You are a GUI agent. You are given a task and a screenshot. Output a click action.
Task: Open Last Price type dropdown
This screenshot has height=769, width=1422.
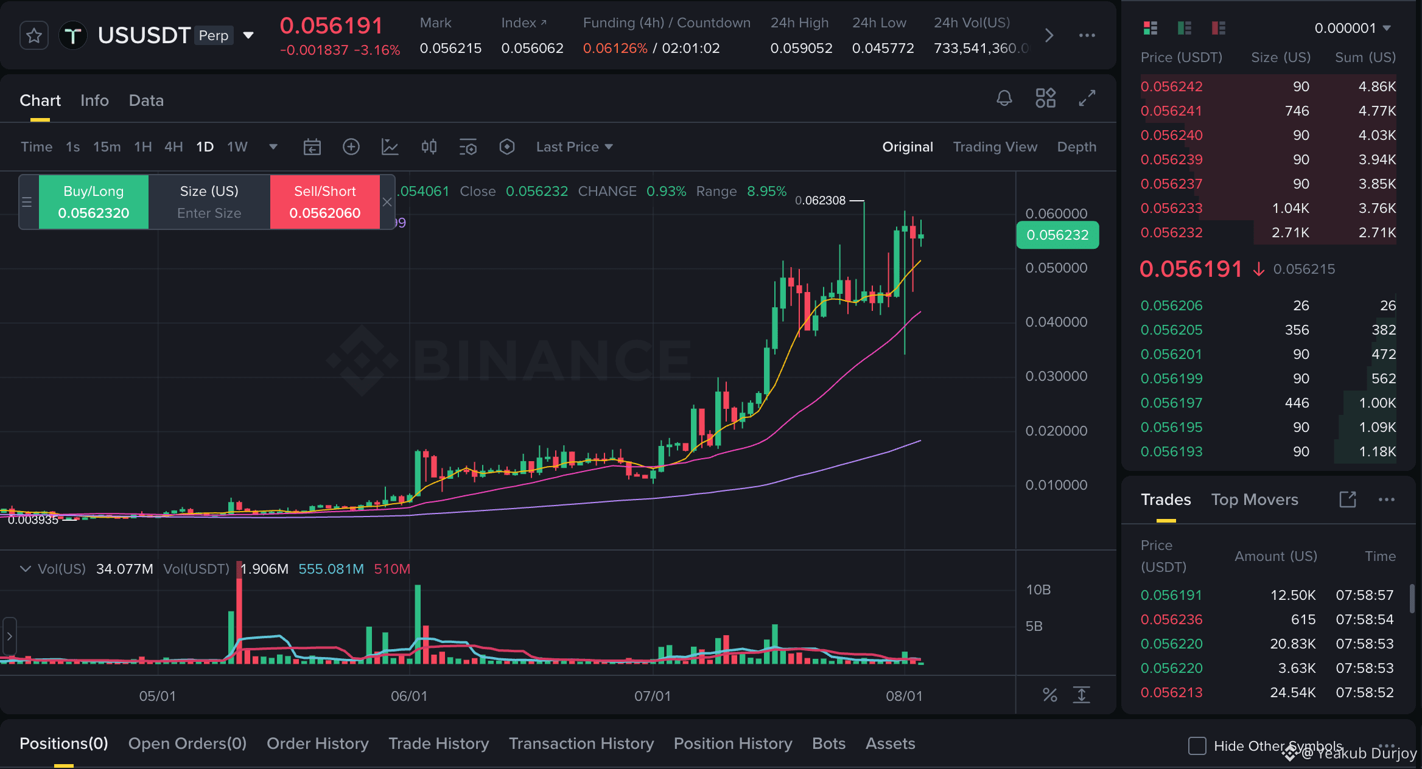point(575,147)
